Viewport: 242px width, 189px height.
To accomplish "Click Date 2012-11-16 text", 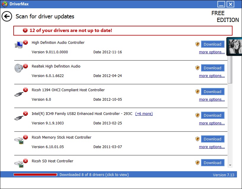I will click(108, 52).
